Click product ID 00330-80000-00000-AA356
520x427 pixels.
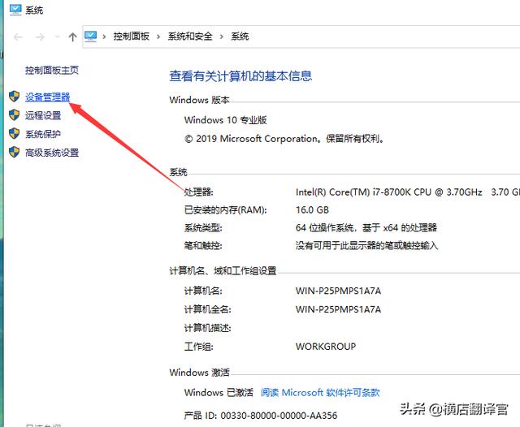pyautogui.click(x=279, y=416)
